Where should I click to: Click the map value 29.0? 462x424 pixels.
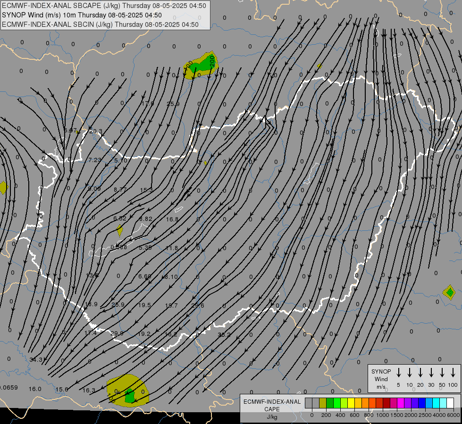[117, 334]
